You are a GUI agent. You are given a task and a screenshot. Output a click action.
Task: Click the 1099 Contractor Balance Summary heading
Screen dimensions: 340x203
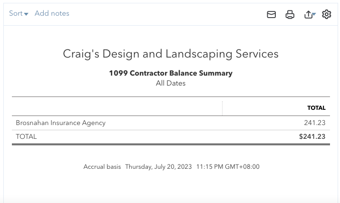click(171, 73)
